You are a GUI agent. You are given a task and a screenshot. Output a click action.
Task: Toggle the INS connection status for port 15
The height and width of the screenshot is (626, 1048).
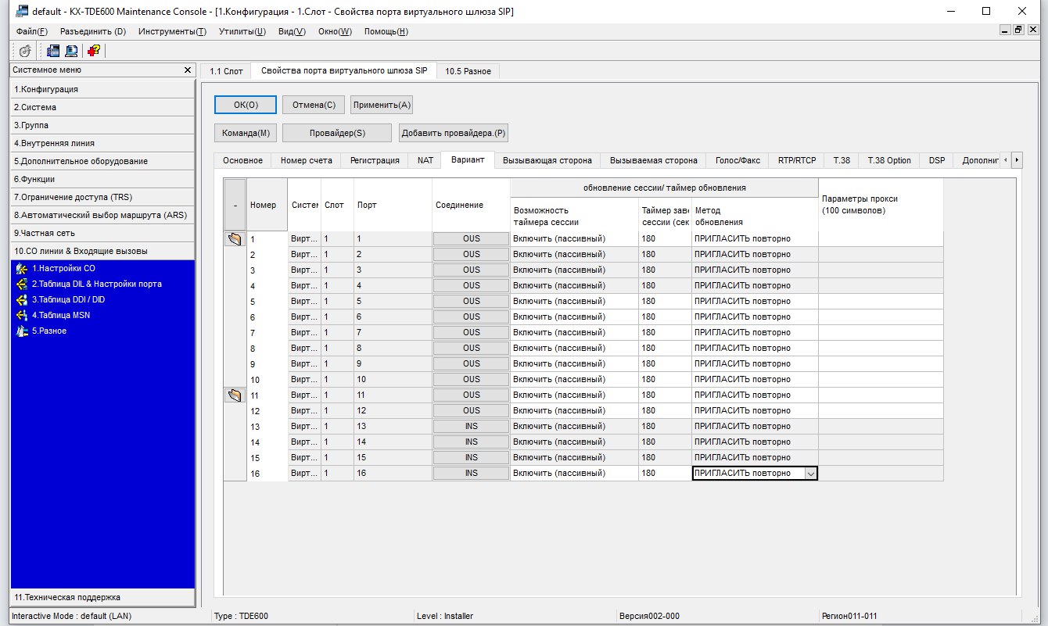pos(471,457)
